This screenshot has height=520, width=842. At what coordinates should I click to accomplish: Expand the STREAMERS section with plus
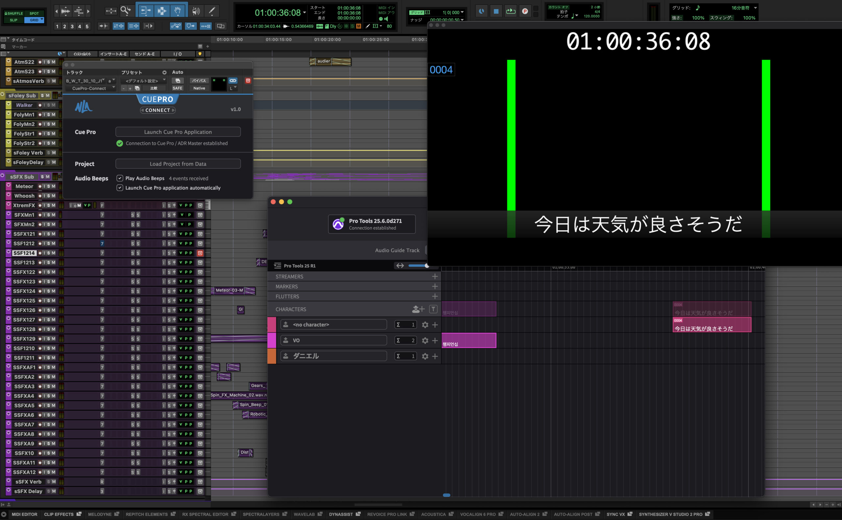[435, 277]
